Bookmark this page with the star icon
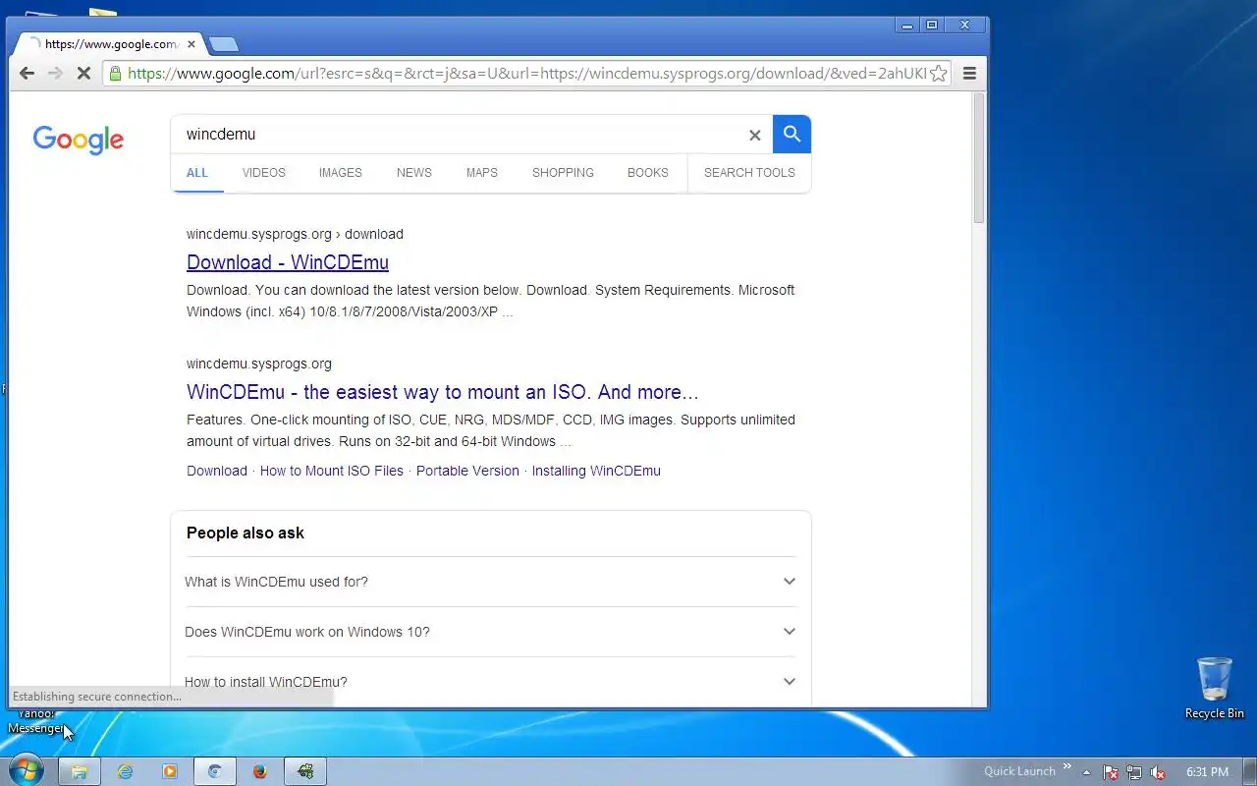This screenshot has height=786, width=1257. point(938,74)
